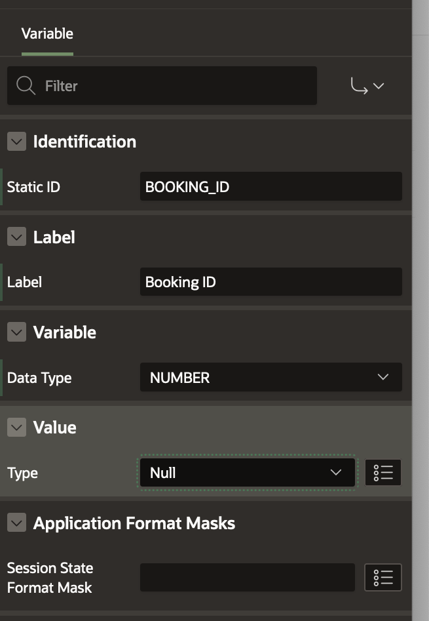Click the Data Type property label
The image size is (429, 621).
[x=39, y=378]
